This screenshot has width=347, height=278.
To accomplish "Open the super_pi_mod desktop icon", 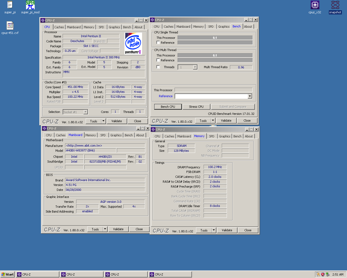I will coord(30,7).
